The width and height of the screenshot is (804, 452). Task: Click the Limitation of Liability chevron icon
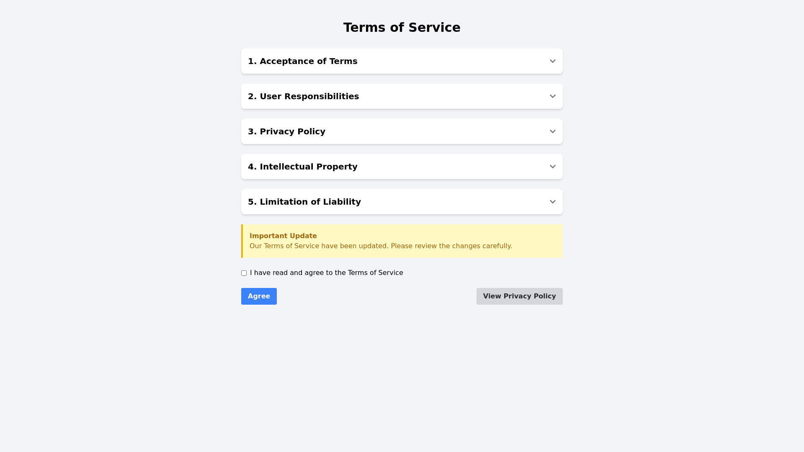click(x=552, y=202)
